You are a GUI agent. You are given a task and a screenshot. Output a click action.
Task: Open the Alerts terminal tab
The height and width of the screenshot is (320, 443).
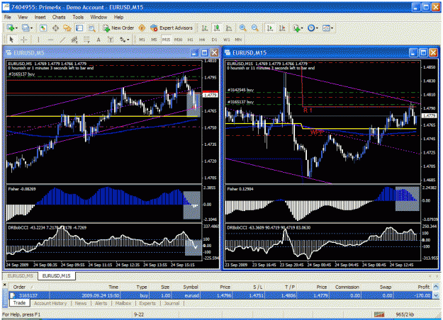(x=101, y=303)
